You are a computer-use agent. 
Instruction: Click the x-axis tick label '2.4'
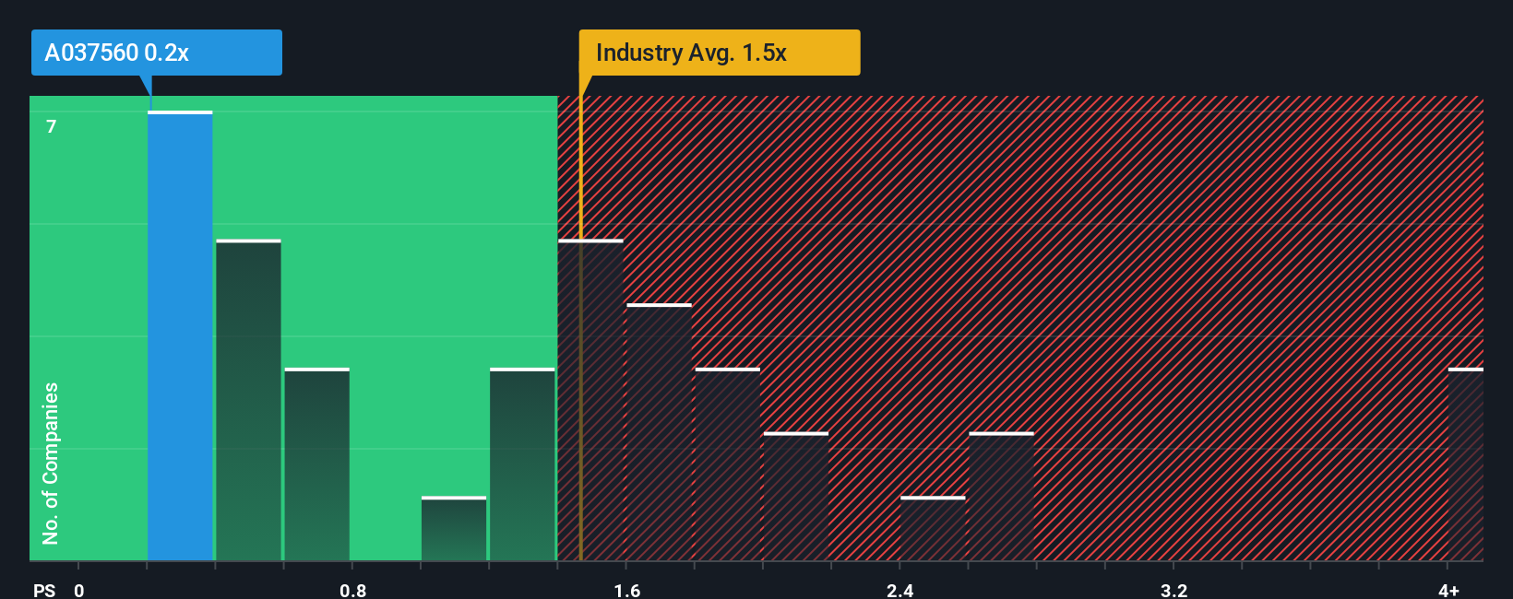[899, 590]
